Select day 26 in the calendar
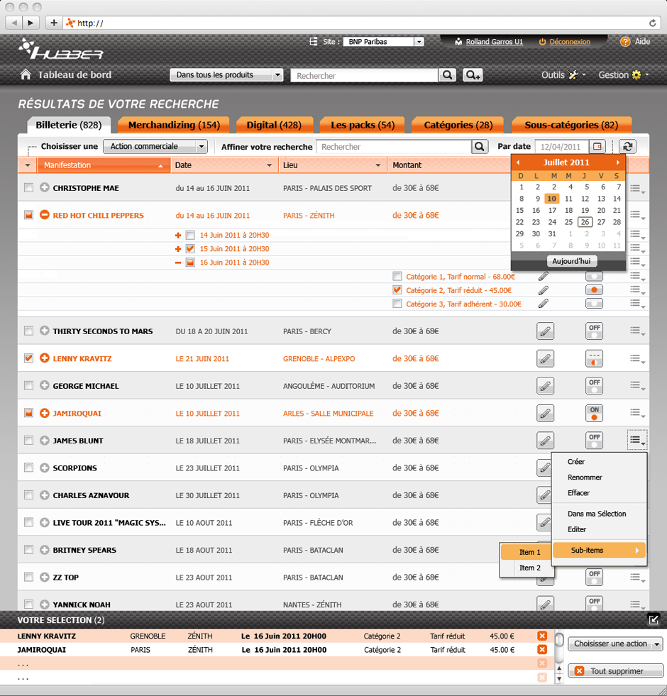Screen dimensions: 667x696 pyautogui.click(x=585, y=222)
